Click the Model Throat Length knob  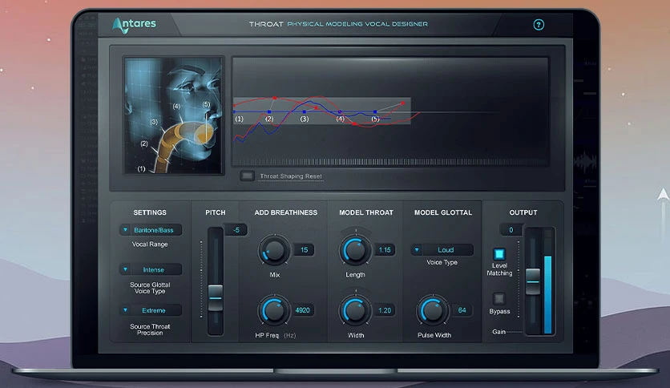[x=355, y=250]
